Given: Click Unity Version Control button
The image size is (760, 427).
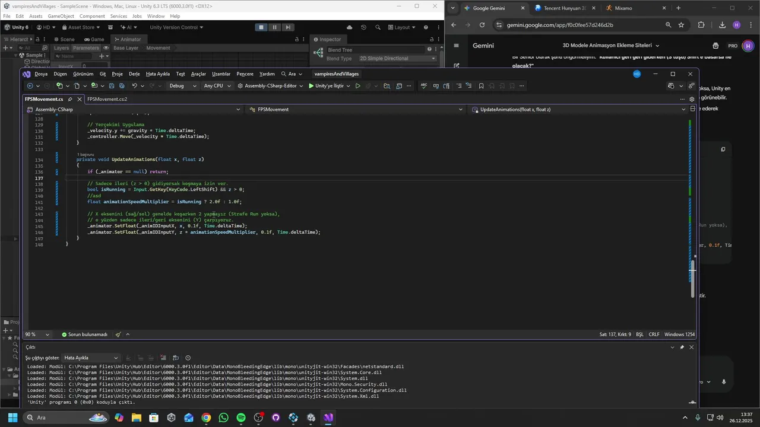Looking at the screenshot, I should click(x=176, y=27).
